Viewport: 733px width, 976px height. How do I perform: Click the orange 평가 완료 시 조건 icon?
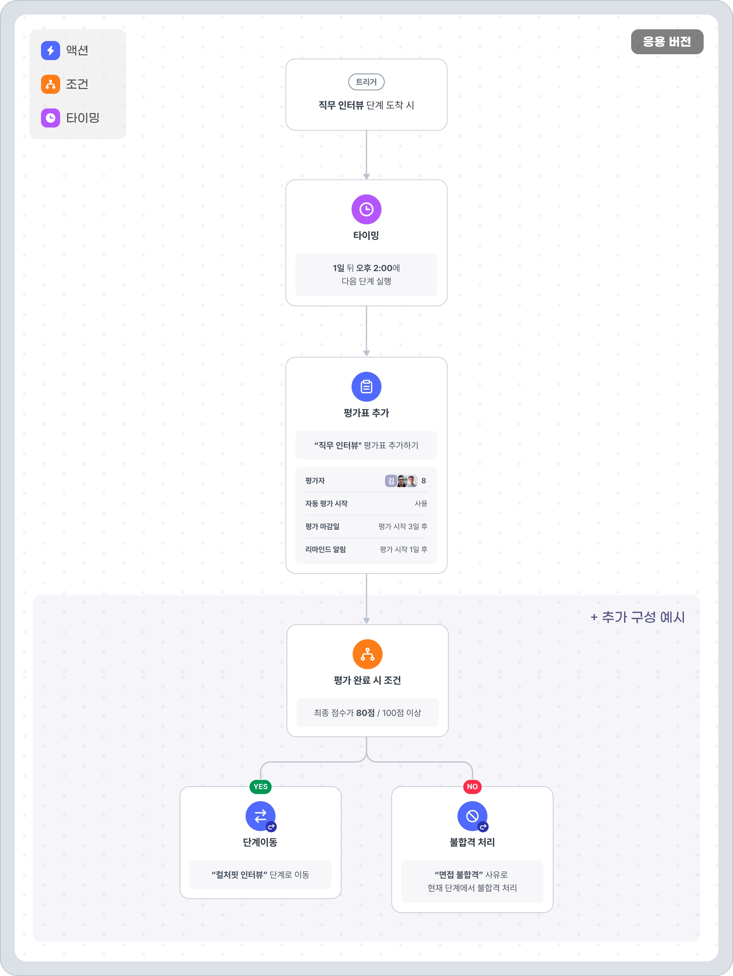367,654
